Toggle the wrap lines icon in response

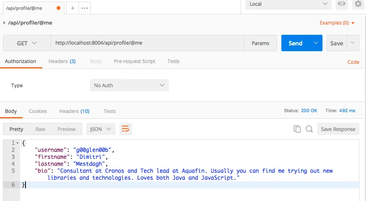tap(125, 129)
